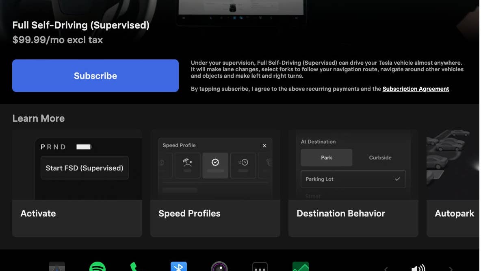The height and width of the screenshot is (271, 481).
Task: Open the green stock chart app
Action: click(301, 267)
